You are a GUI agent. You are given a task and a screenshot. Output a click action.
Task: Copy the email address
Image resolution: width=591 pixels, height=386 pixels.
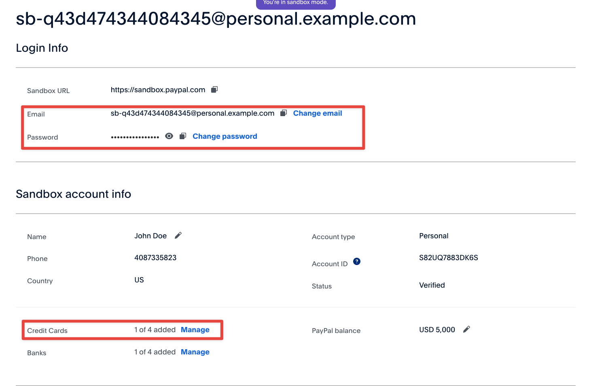284,113
